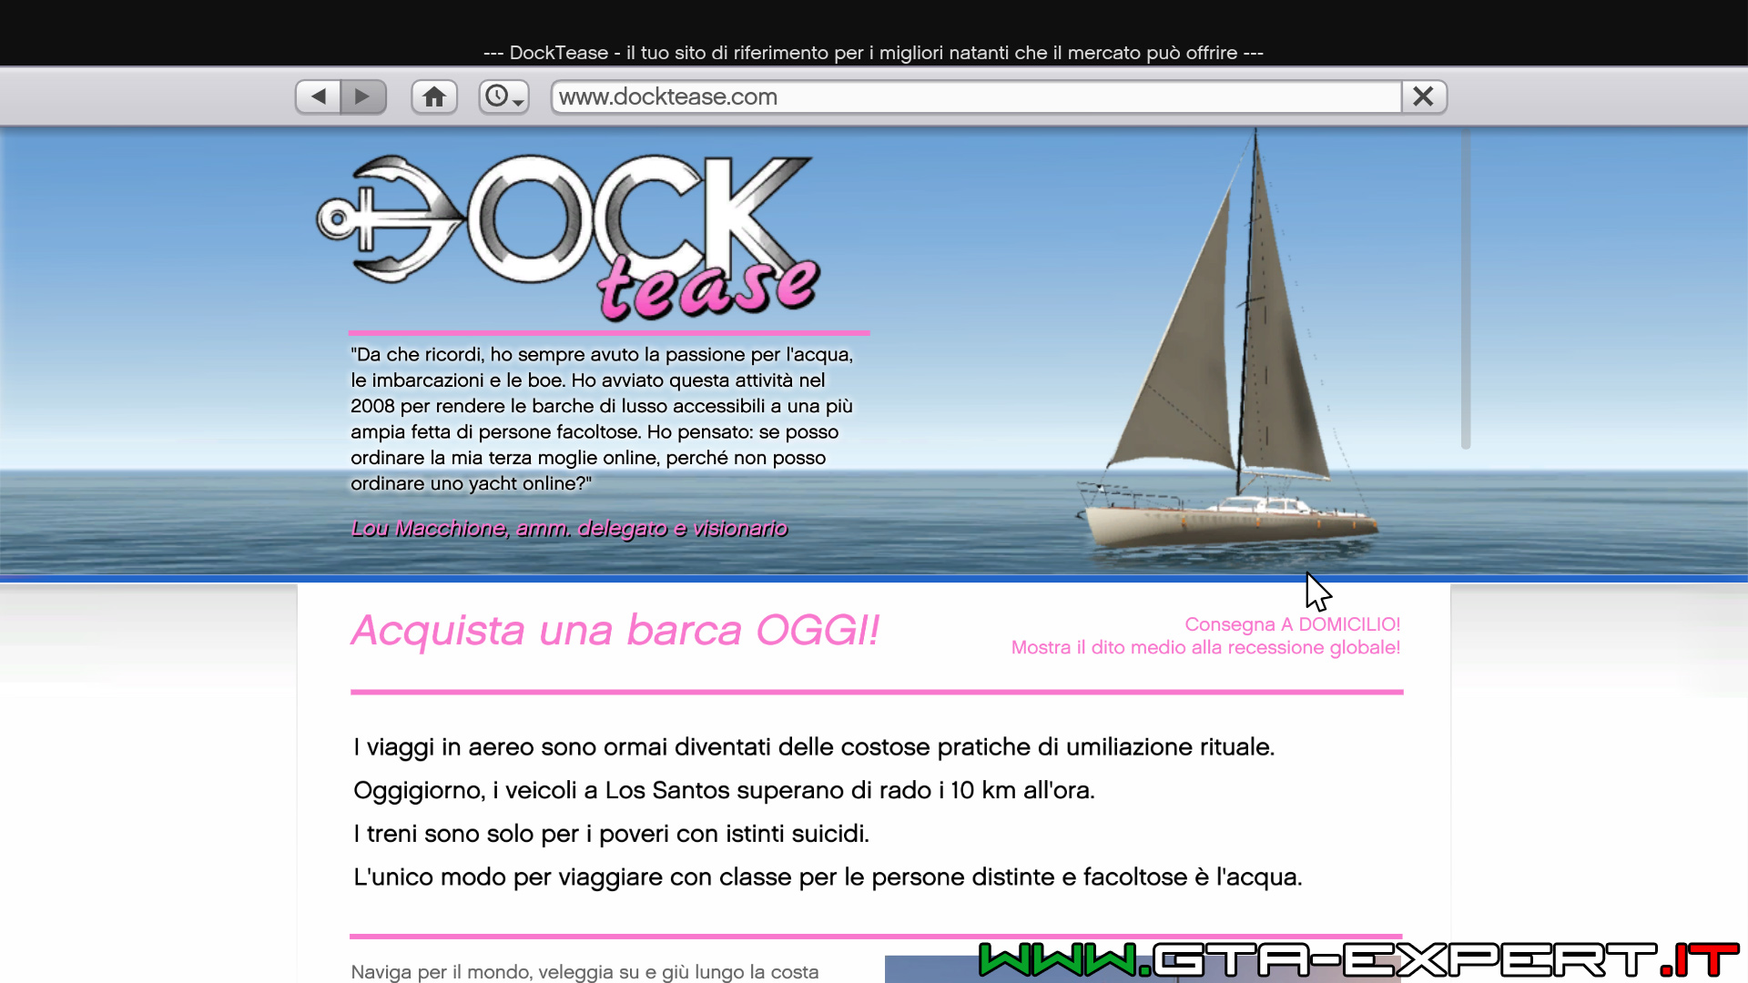Click the page title text at top
The height and width of the screenshot is (983, 1748).
tap(873, 53)
